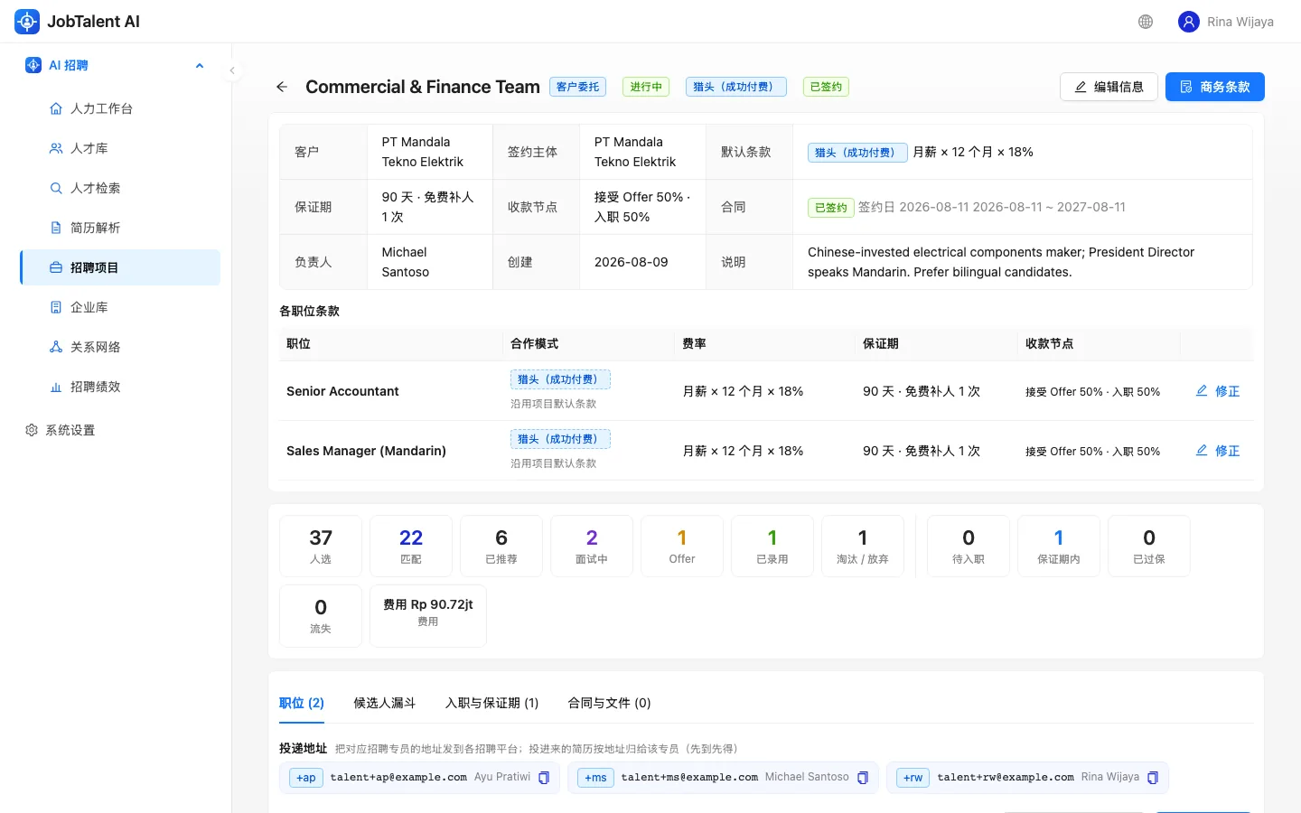
Task: Open 系统设置 in the sidebar
Action: 116,430
